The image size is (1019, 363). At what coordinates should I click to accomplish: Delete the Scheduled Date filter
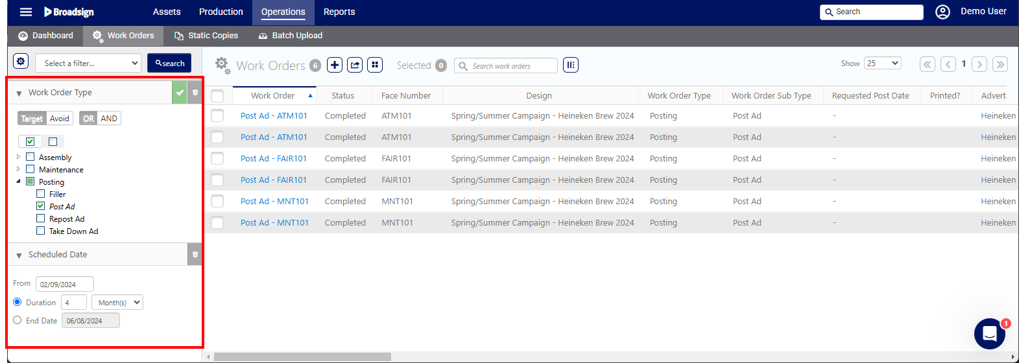point(195,254)
